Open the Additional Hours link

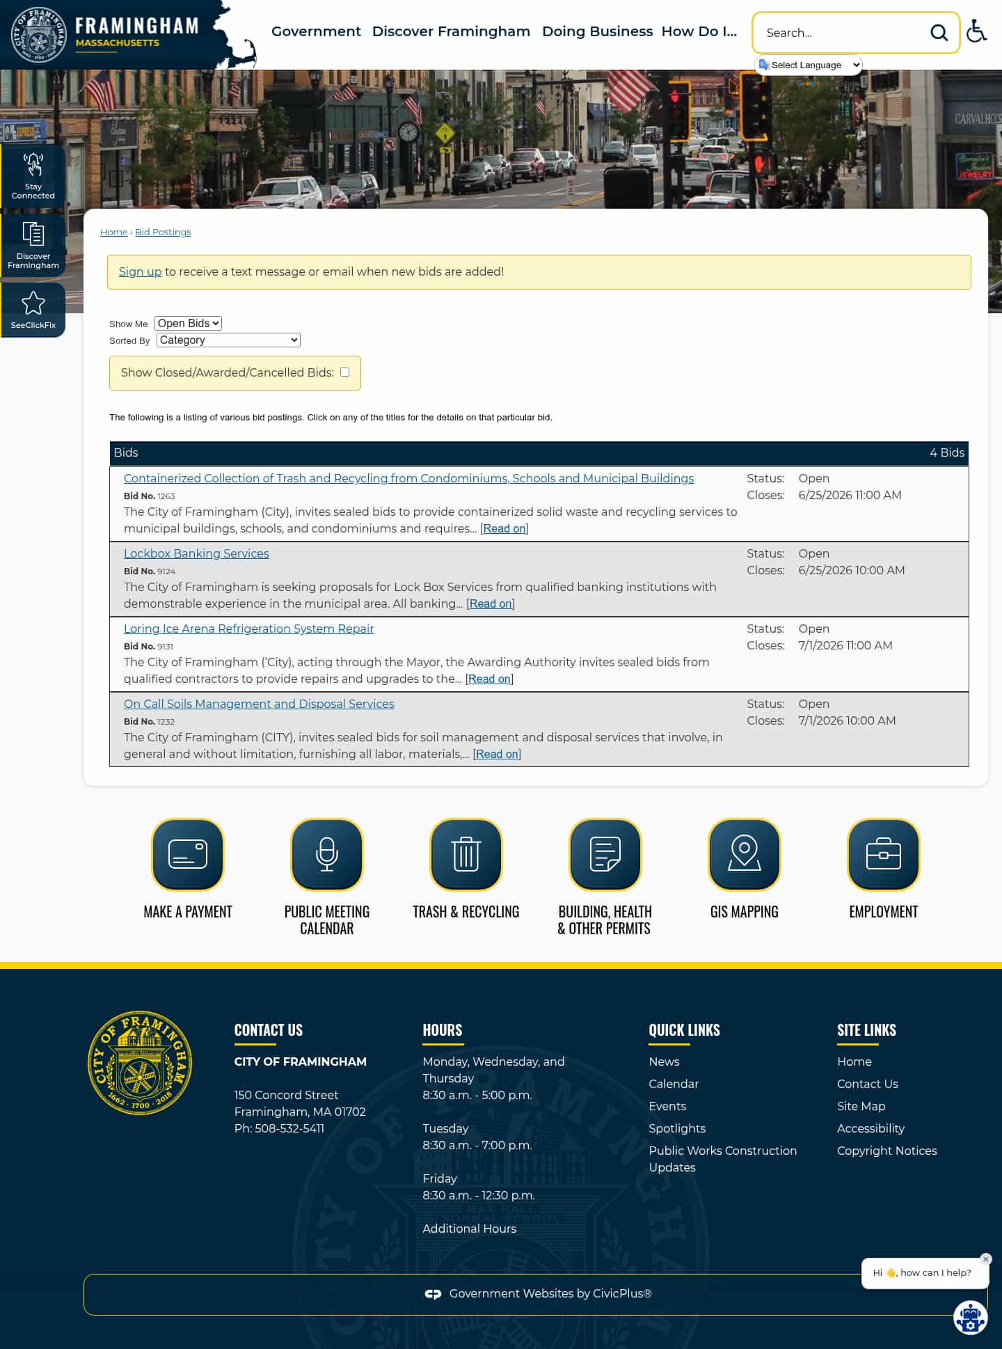point(470,1229)
